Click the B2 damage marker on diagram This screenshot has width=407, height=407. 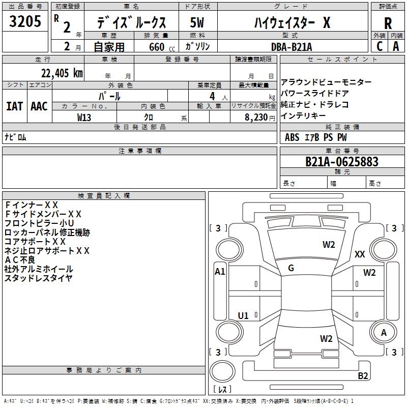[x=363, y=376]
